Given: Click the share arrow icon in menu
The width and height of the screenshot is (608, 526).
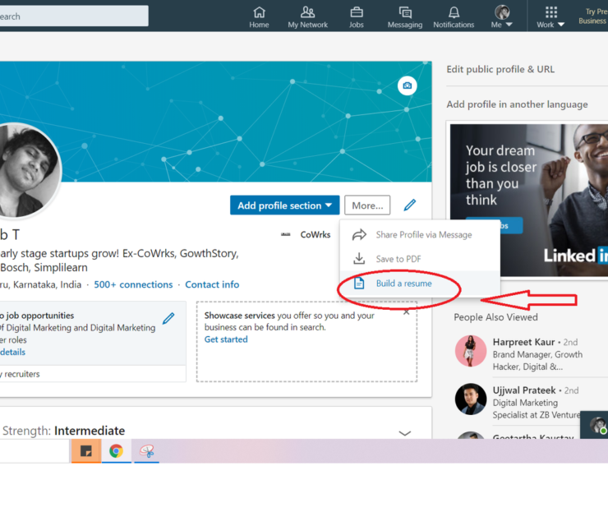Looking at the screenshot, I should pos(359,235).
